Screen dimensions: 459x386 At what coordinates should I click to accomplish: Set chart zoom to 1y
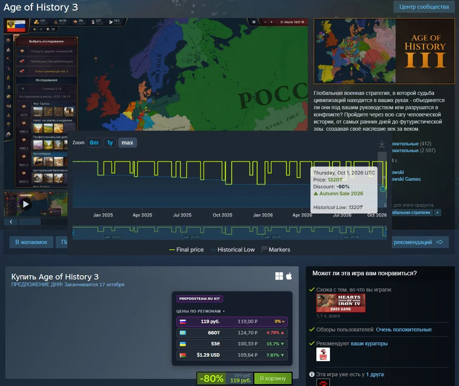pos(110,143)
